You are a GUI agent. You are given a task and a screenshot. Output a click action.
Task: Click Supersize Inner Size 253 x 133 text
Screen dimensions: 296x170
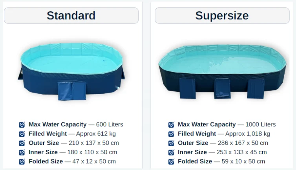click(222, 152)
